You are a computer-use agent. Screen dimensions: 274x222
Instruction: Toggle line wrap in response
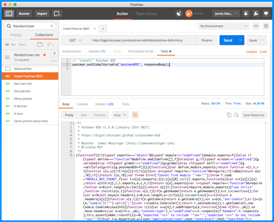click(135, 115)
